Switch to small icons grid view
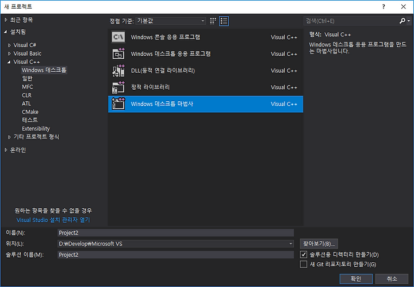The height and width of the screenshot is (287, 414). tap(213, 21)
